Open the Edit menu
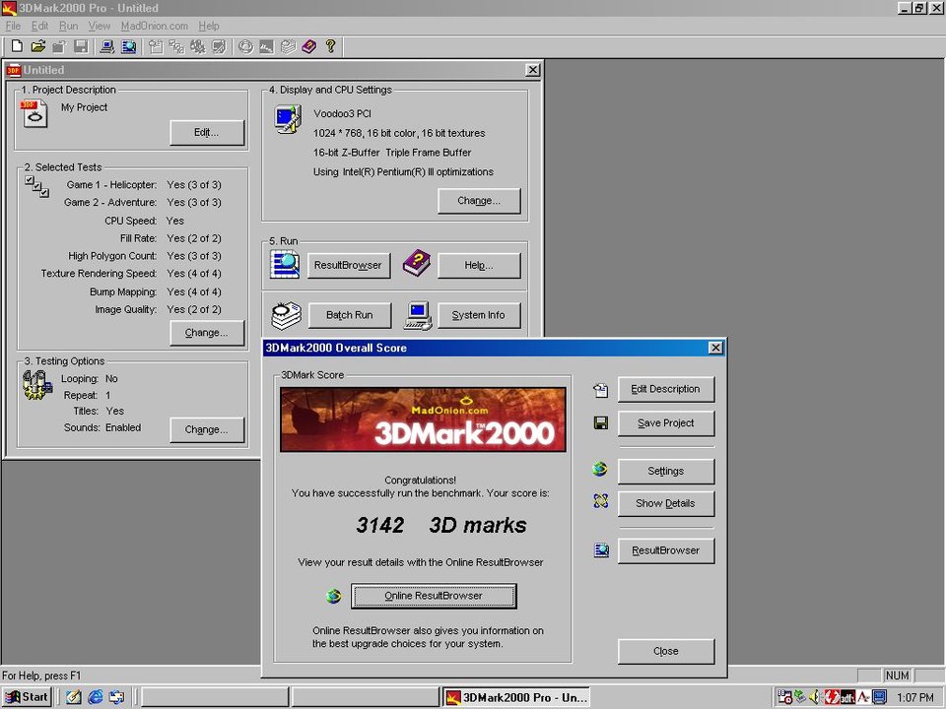 39,26
